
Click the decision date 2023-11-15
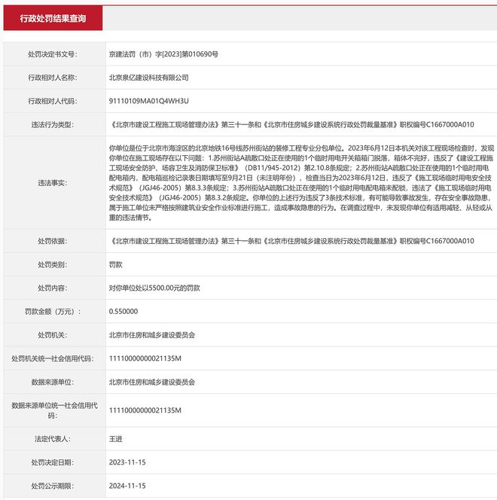127,462
